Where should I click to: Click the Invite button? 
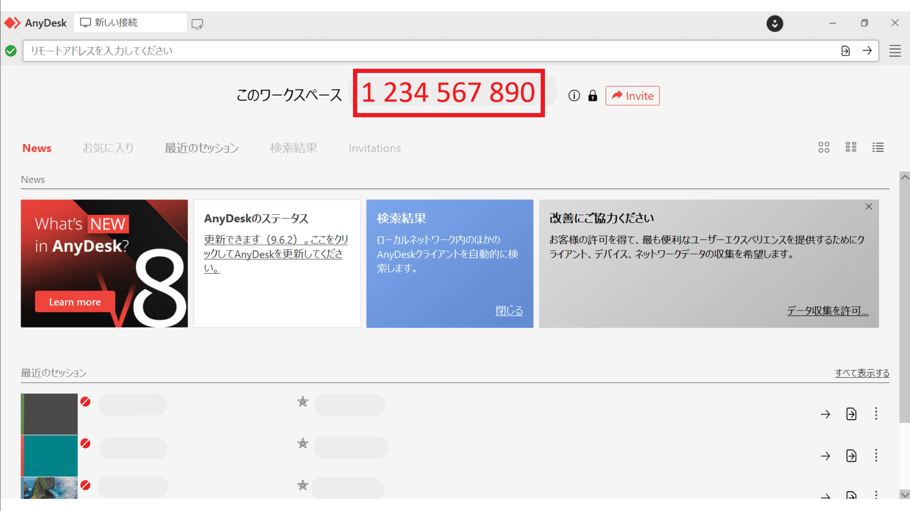(x=632, y=96)
